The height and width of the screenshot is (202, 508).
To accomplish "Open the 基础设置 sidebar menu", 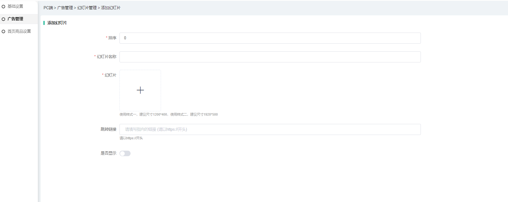I will click(x=15, y=6).
